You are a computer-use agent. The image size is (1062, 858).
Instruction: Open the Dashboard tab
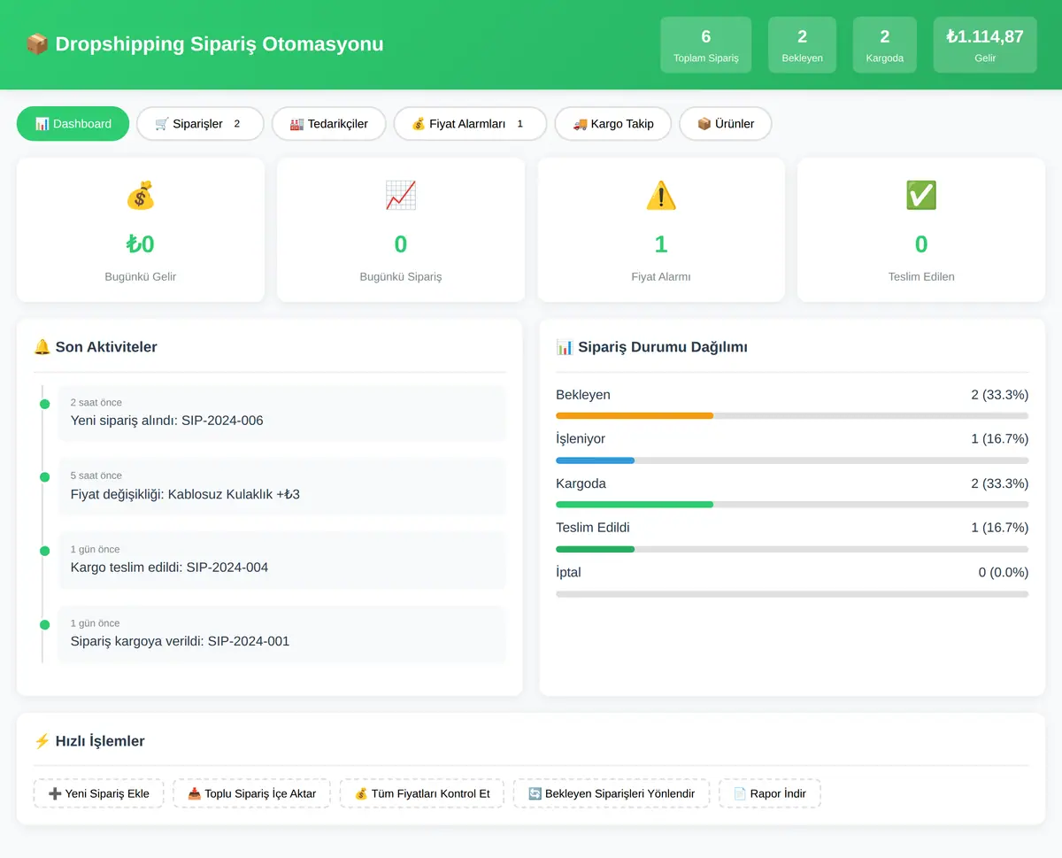pyautogui.click(x=73, y=124)
